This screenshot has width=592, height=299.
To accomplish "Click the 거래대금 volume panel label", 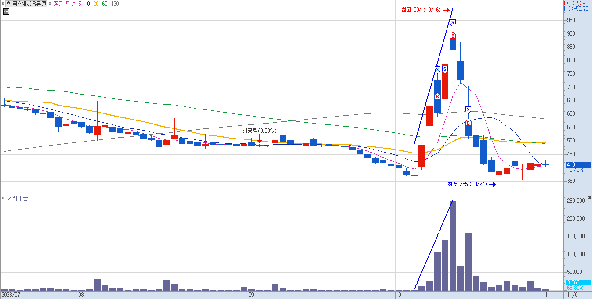I will [17, 198].
